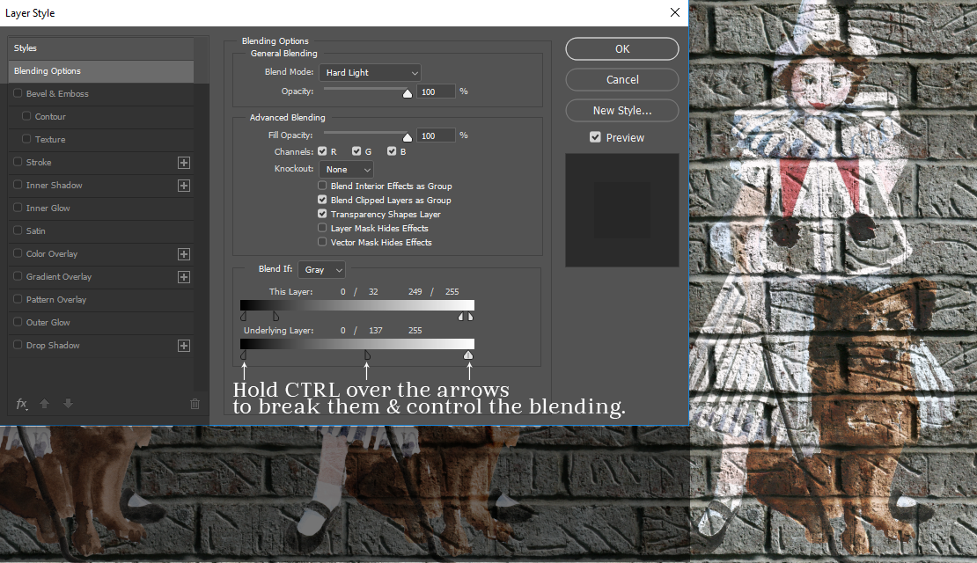Open the Inner Glow settings row
Screen dimensions: 977x563
101,208
